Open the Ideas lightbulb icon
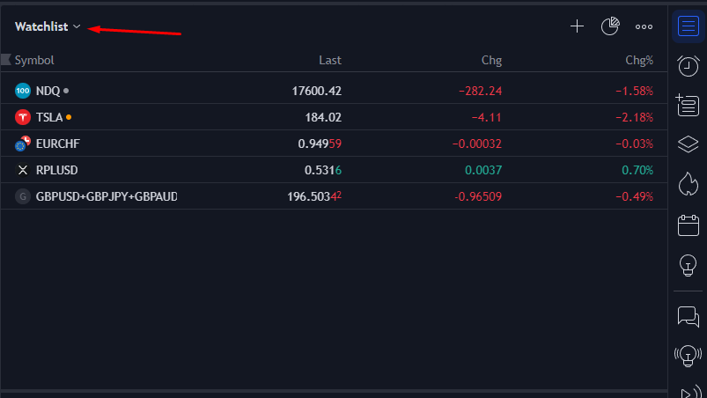The image size is (707, 398). [x=688, y=265]
